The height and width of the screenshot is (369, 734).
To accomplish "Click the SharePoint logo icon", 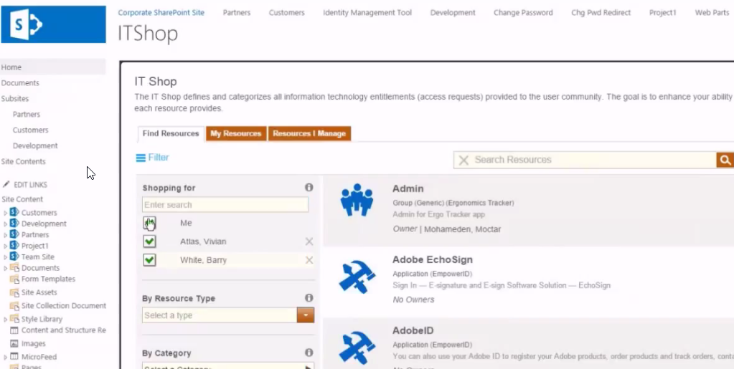I will click(27, 24).
